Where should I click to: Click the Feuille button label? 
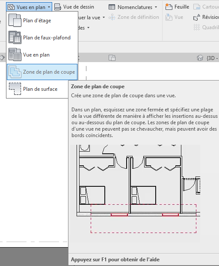(x=182, y=7)
